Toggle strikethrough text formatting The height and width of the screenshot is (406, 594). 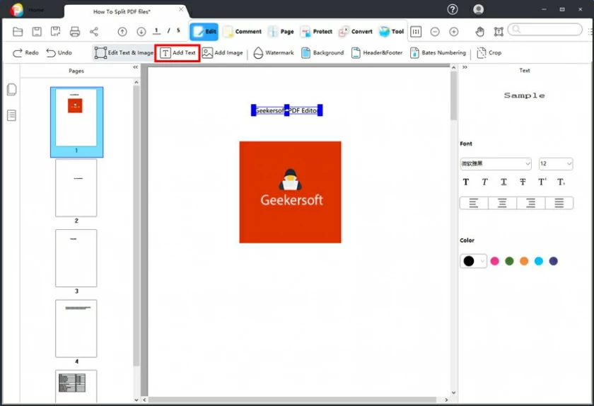click(x=523, y=182)
